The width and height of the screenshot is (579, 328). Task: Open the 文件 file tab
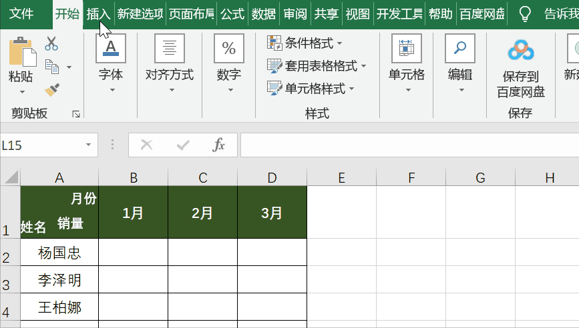[x=21, y=14]
